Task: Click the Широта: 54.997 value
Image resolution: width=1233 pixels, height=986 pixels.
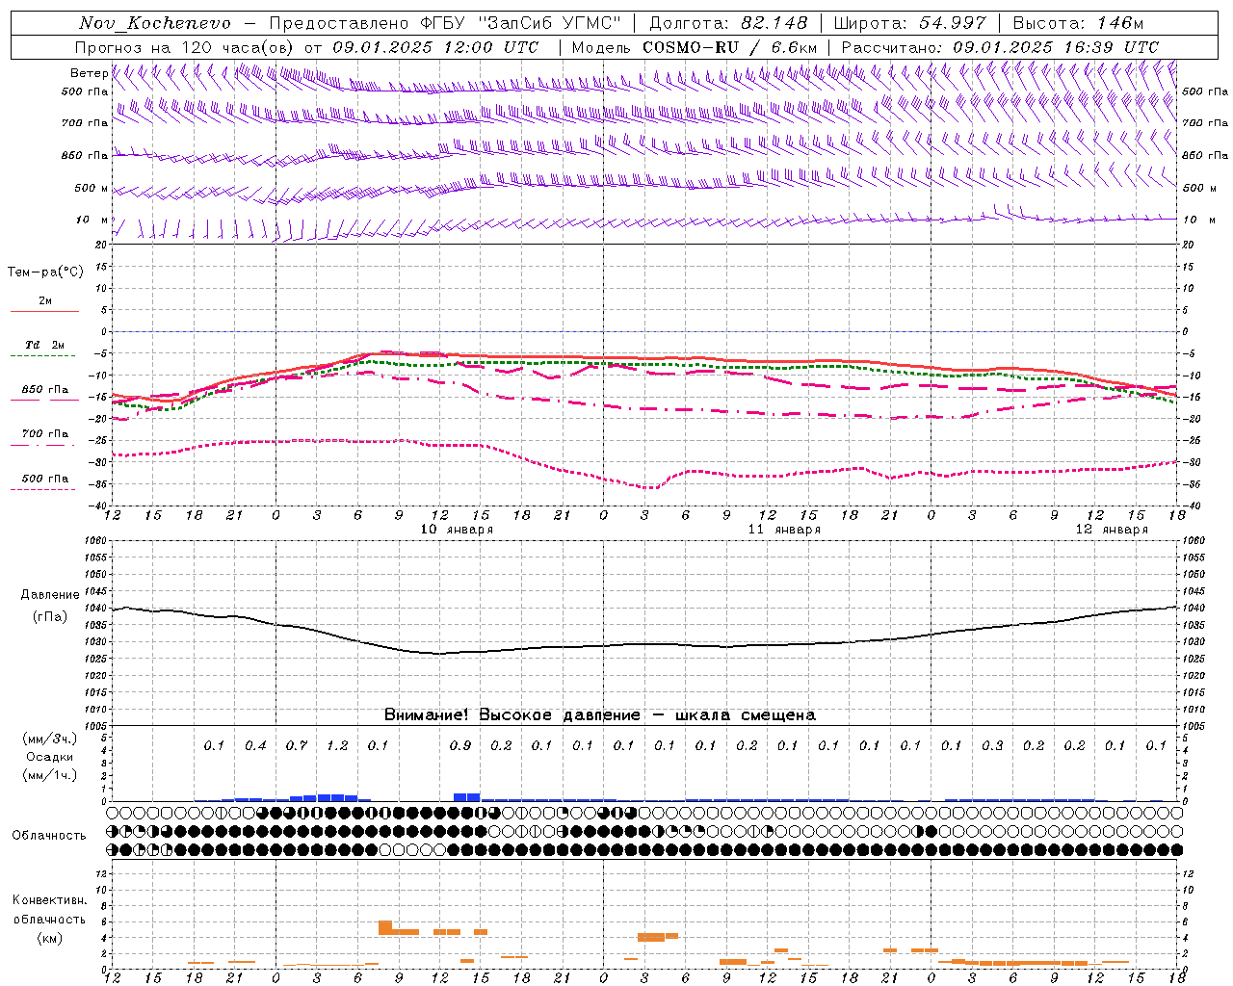Action: [910, 23]
